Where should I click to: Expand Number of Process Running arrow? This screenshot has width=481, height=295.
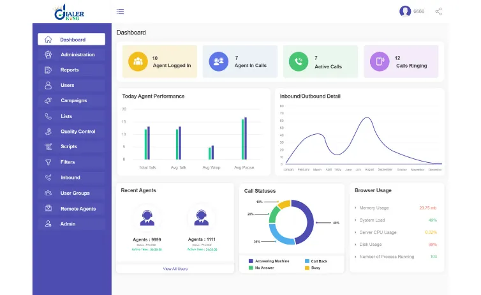tap(355, 257)
